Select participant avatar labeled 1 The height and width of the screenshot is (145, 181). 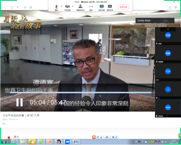168,90
